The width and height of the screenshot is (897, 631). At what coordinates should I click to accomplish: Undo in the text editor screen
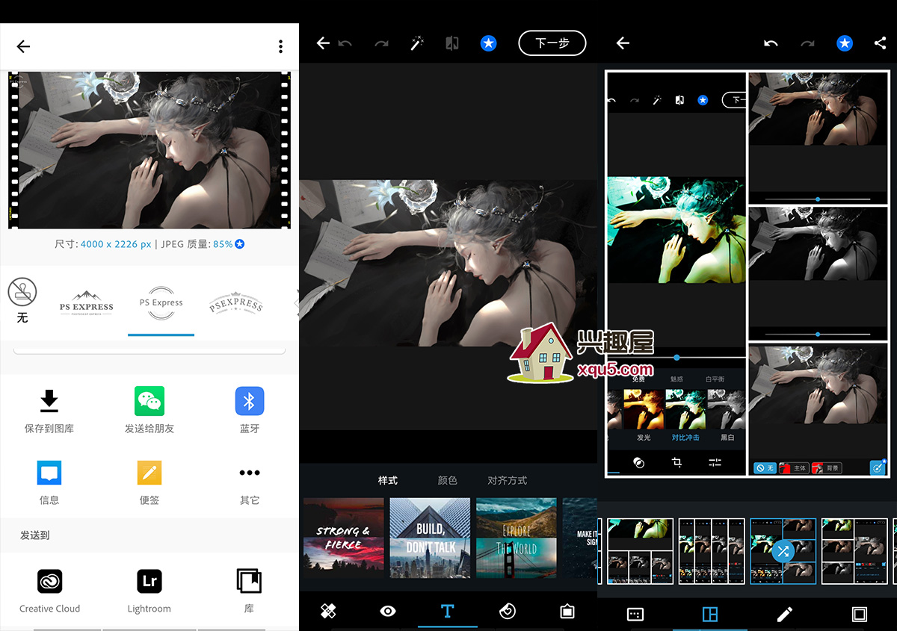345,43
